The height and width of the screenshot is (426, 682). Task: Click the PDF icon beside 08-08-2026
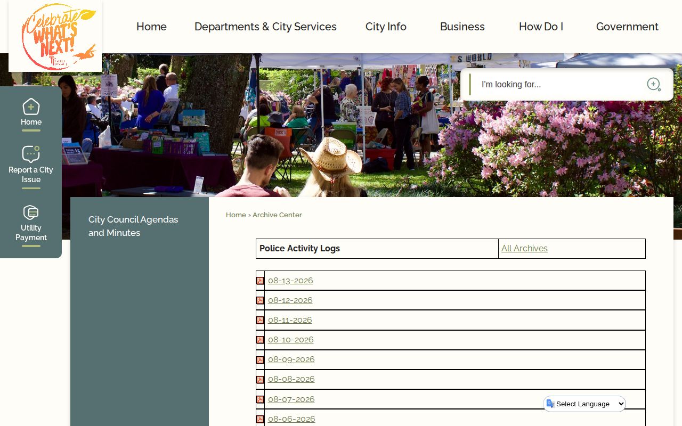pyautogui.click(x=260, y=380)
